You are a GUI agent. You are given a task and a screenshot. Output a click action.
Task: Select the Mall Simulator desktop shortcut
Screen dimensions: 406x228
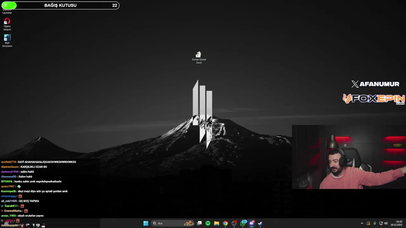tap(7, 41)
